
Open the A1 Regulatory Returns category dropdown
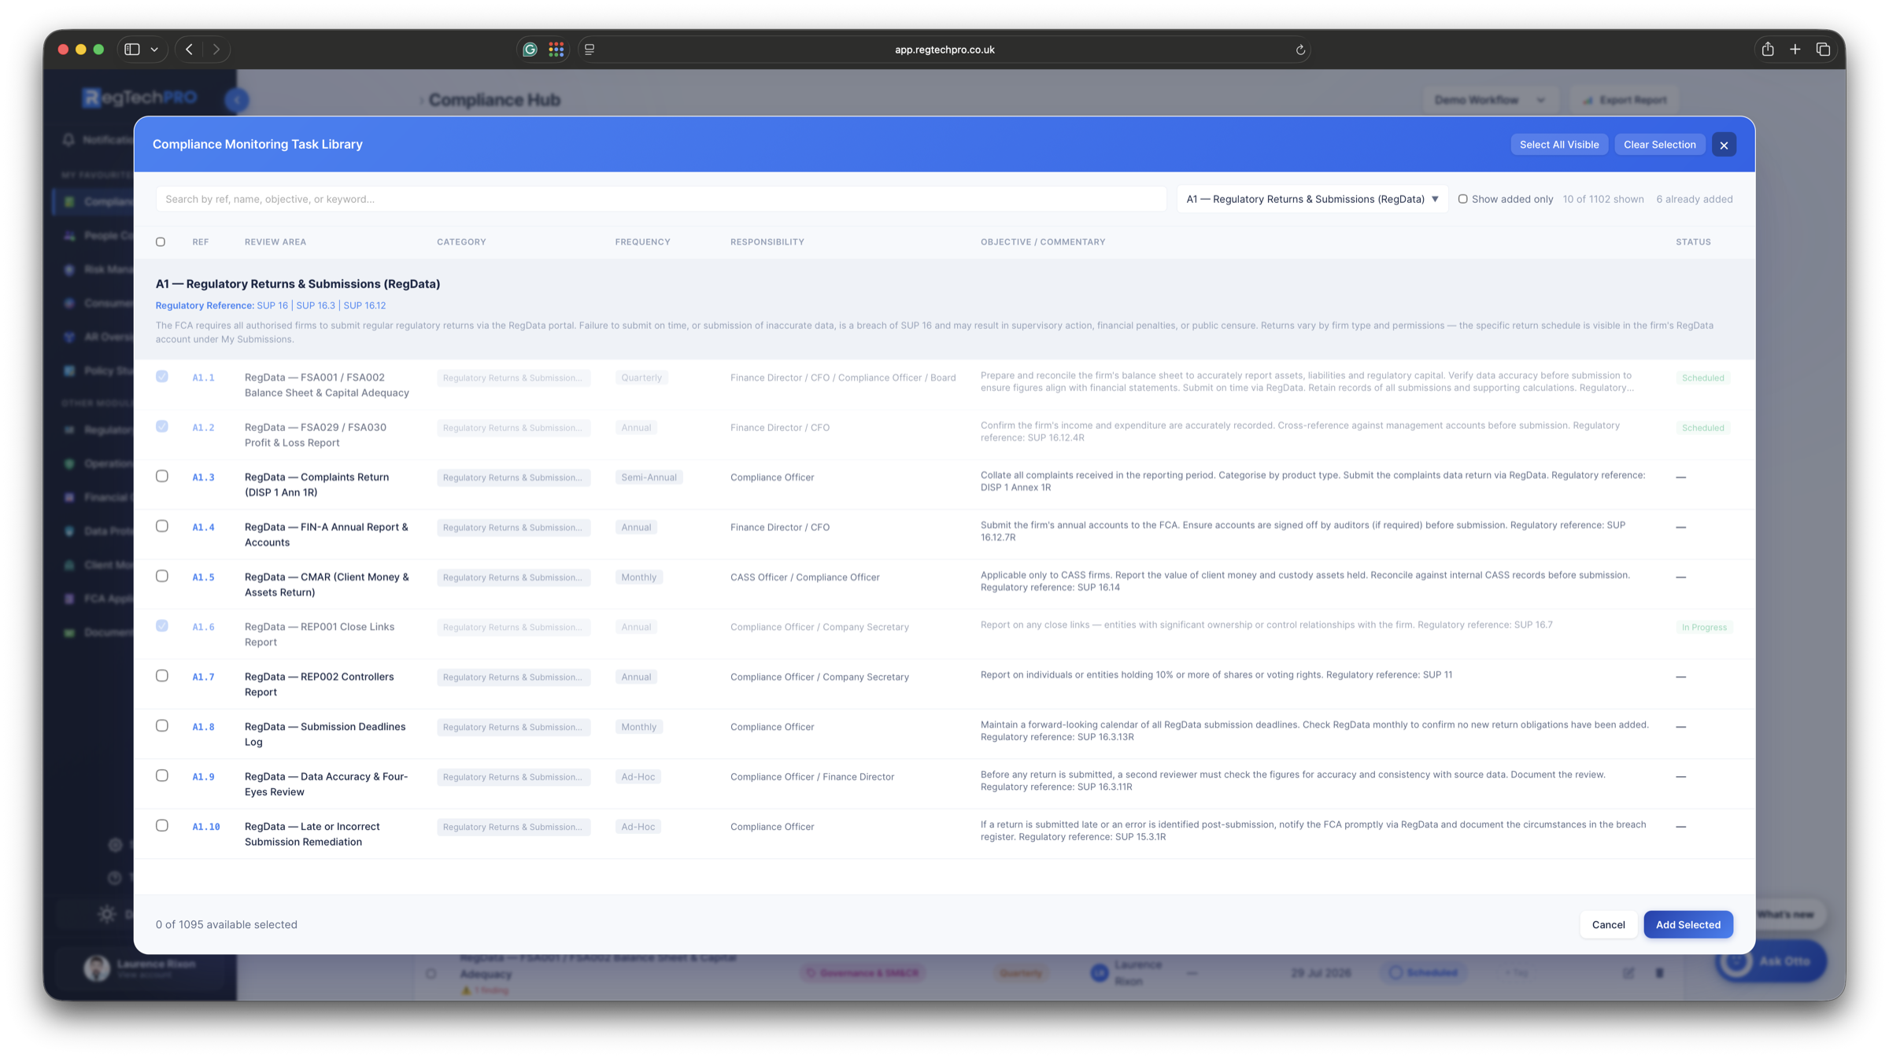click(1311, 199)
